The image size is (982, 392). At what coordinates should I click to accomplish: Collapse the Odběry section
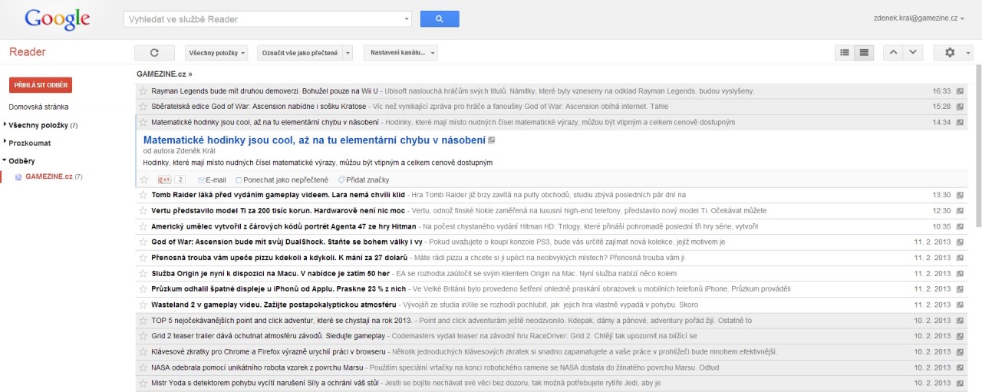click(5, 160)
